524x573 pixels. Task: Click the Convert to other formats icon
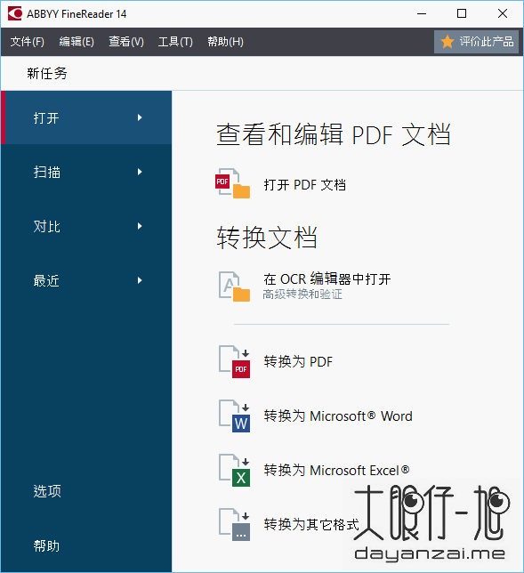(234, 524)
